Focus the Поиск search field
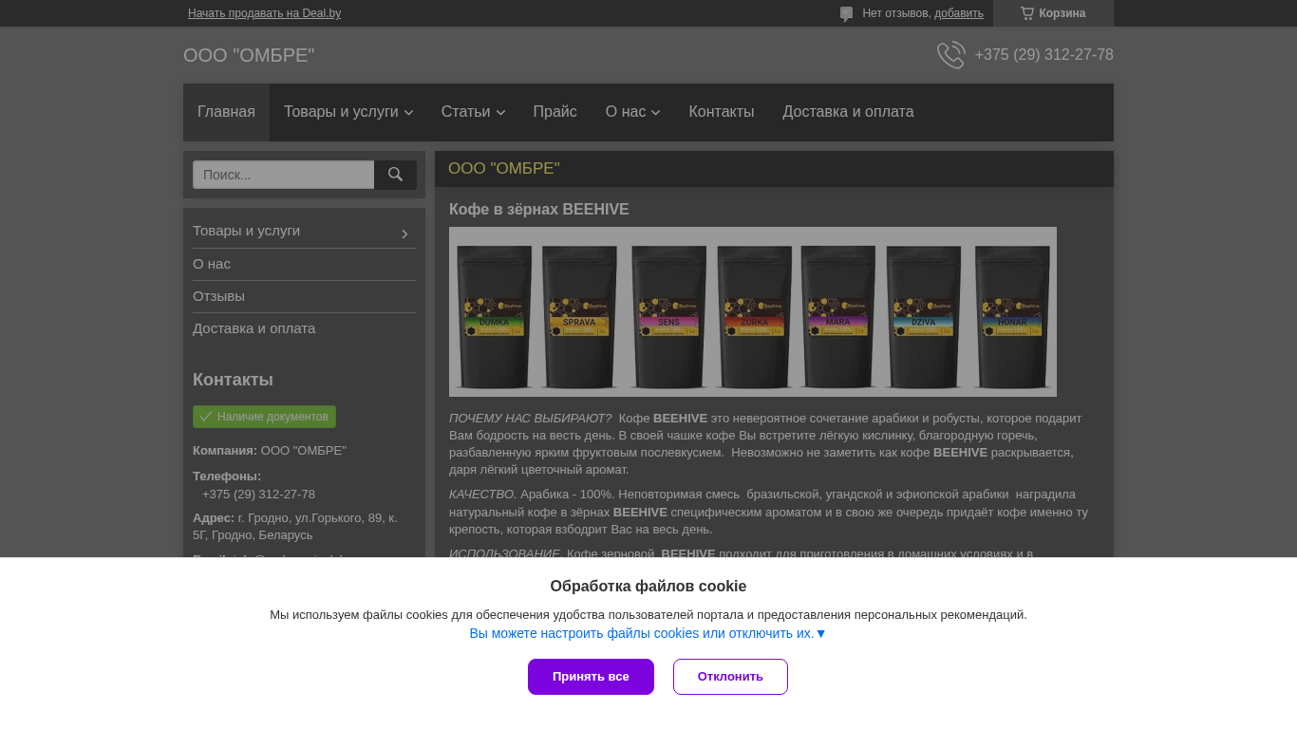This screenshot has width=1297, height=729. pyautogui.click(x=283, y=175)
